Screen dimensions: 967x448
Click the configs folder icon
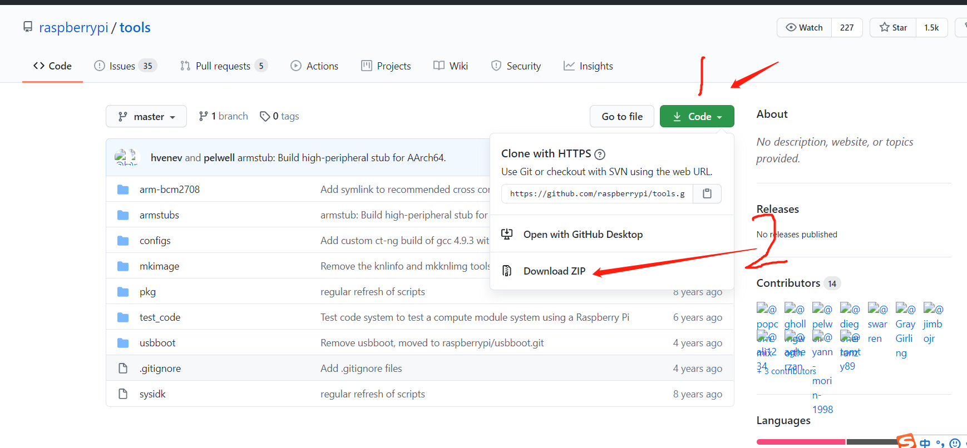(123, 241)
